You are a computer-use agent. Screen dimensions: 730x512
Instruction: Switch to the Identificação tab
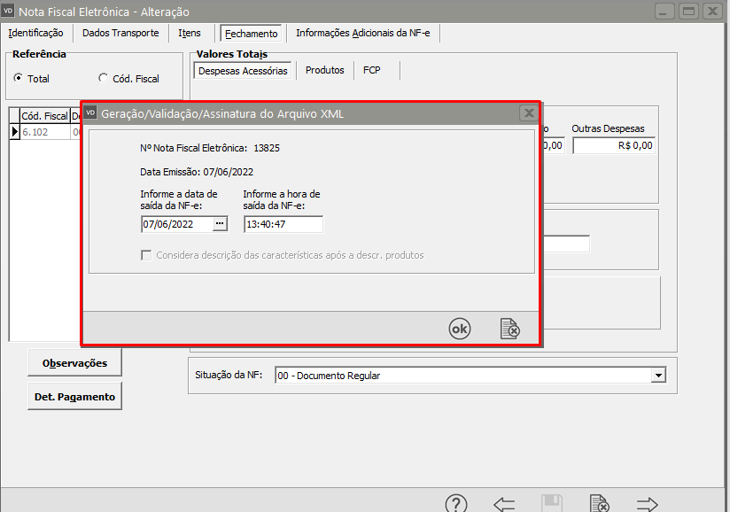tap(35, 34)
